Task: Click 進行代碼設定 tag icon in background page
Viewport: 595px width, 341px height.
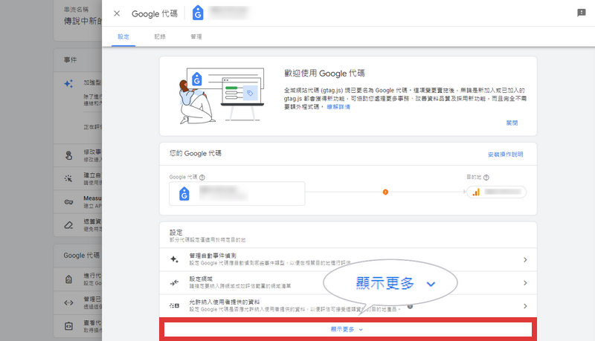Action: pos(68,279)
